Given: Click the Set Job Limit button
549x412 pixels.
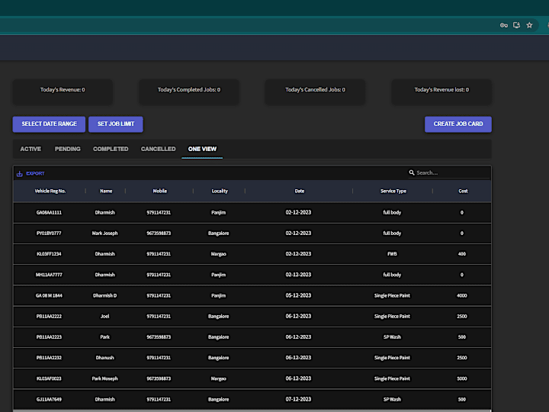Looking at the screenshot, I should pyautogui.click(x=116, y=124).
